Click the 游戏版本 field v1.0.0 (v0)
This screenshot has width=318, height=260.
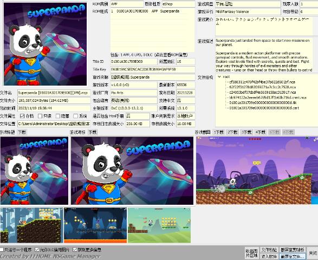pos(134,85)
